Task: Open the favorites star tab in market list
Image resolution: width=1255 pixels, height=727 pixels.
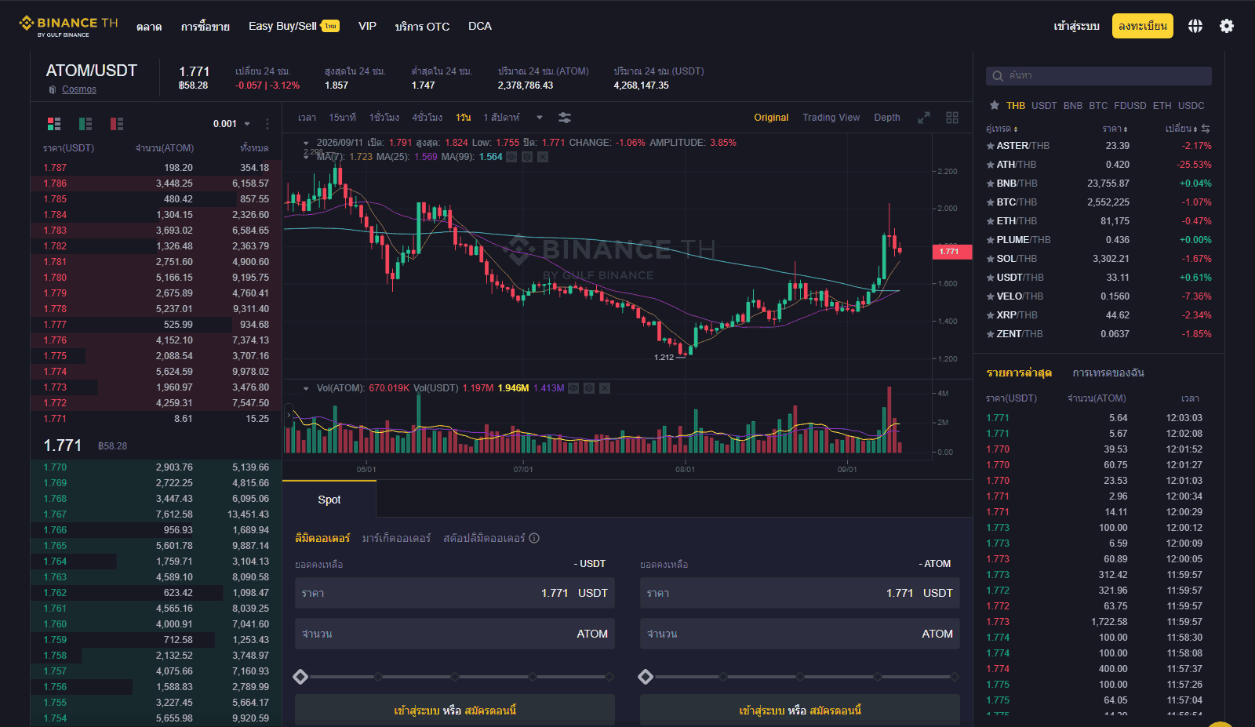Action: pos(995,105)
